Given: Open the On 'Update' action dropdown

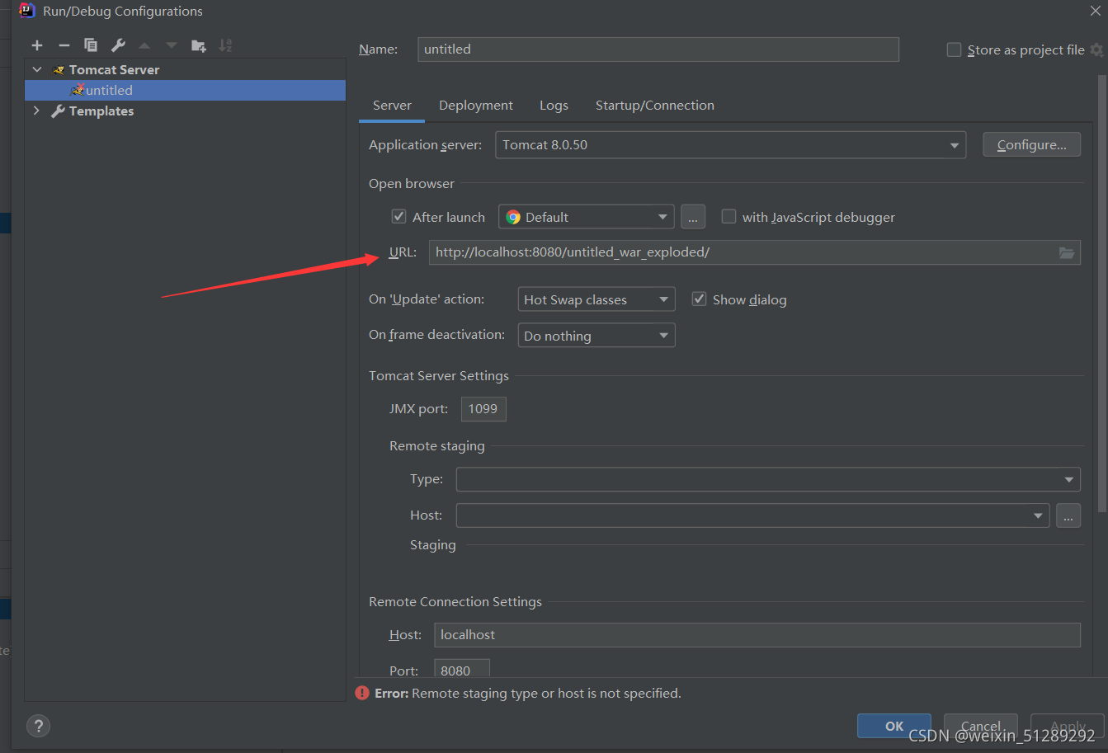Looking at the screenshot, I should click(x=596, y=299).
